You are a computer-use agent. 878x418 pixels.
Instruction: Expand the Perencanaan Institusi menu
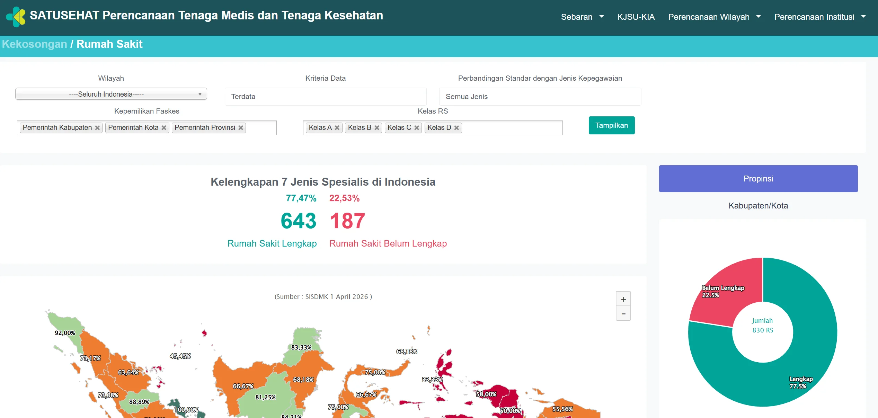coord(820,17)
